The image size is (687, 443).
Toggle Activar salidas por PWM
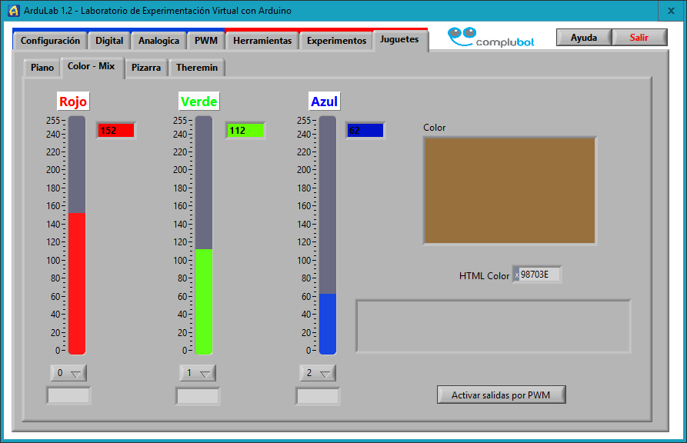[x=502, y=395]
